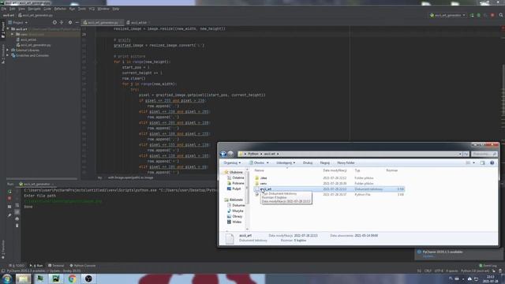Open the Navigate menu
Image resolution: width=505 pixels, height=284 pixels.
tap(34, 9)
